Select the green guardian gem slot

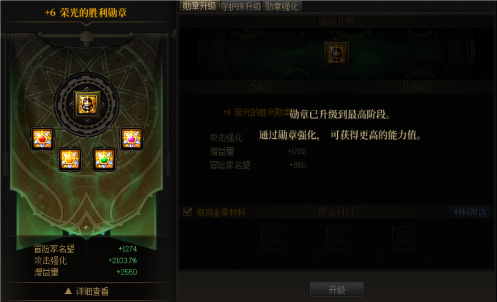[104, 159]
